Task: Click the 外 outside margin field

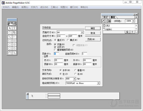Action: coord(87,60)
